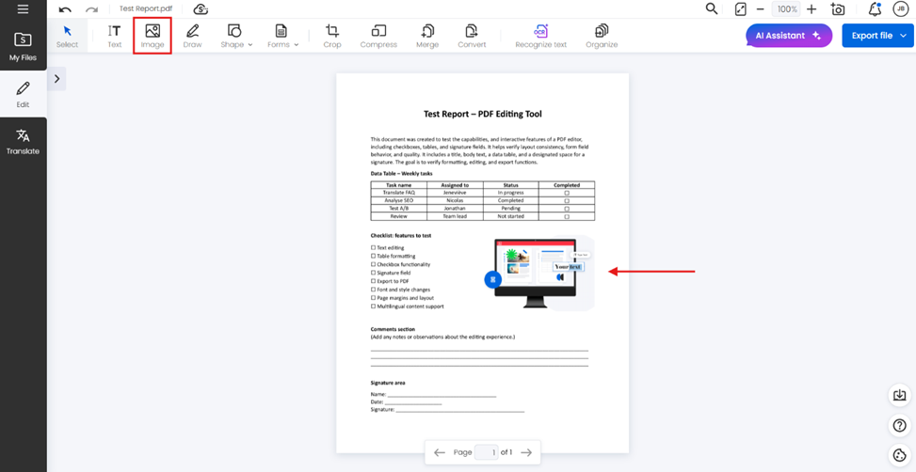
Task: Click the Merge tool icon
Action: coord(426,36)
